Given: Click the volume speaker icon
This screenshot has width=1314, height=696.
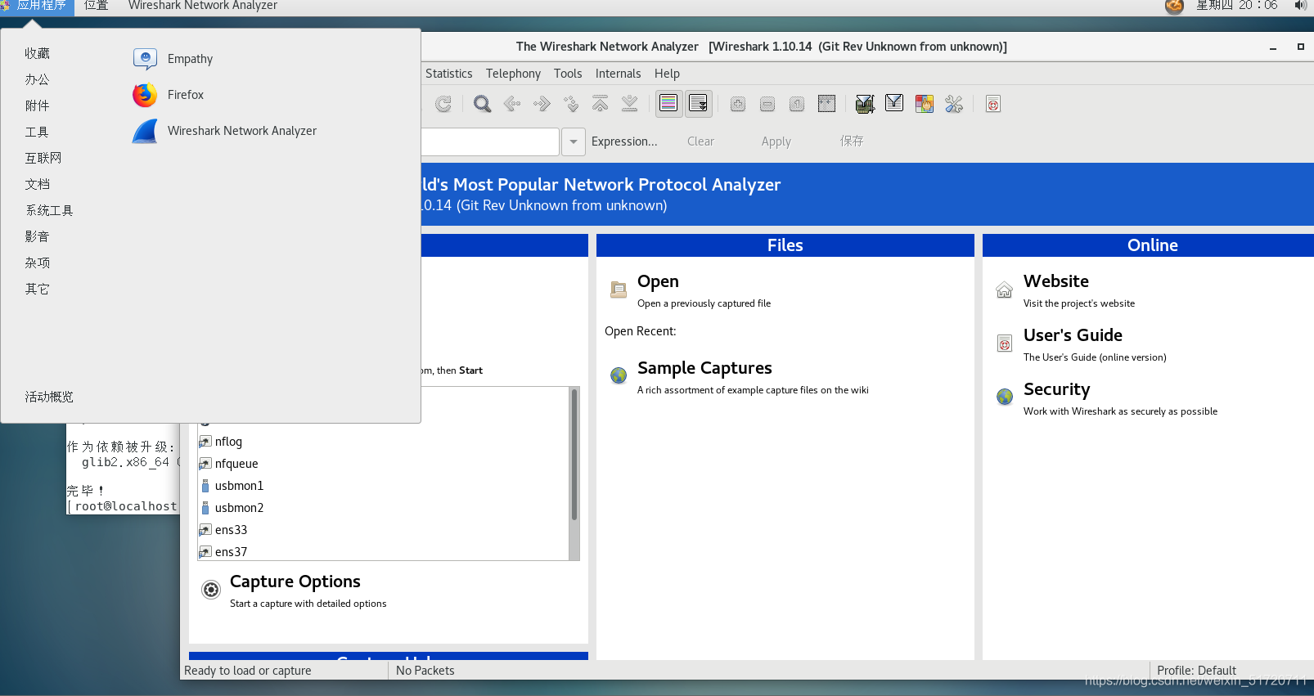Looking at the screenshot, I should click(x=1300, y=6).
